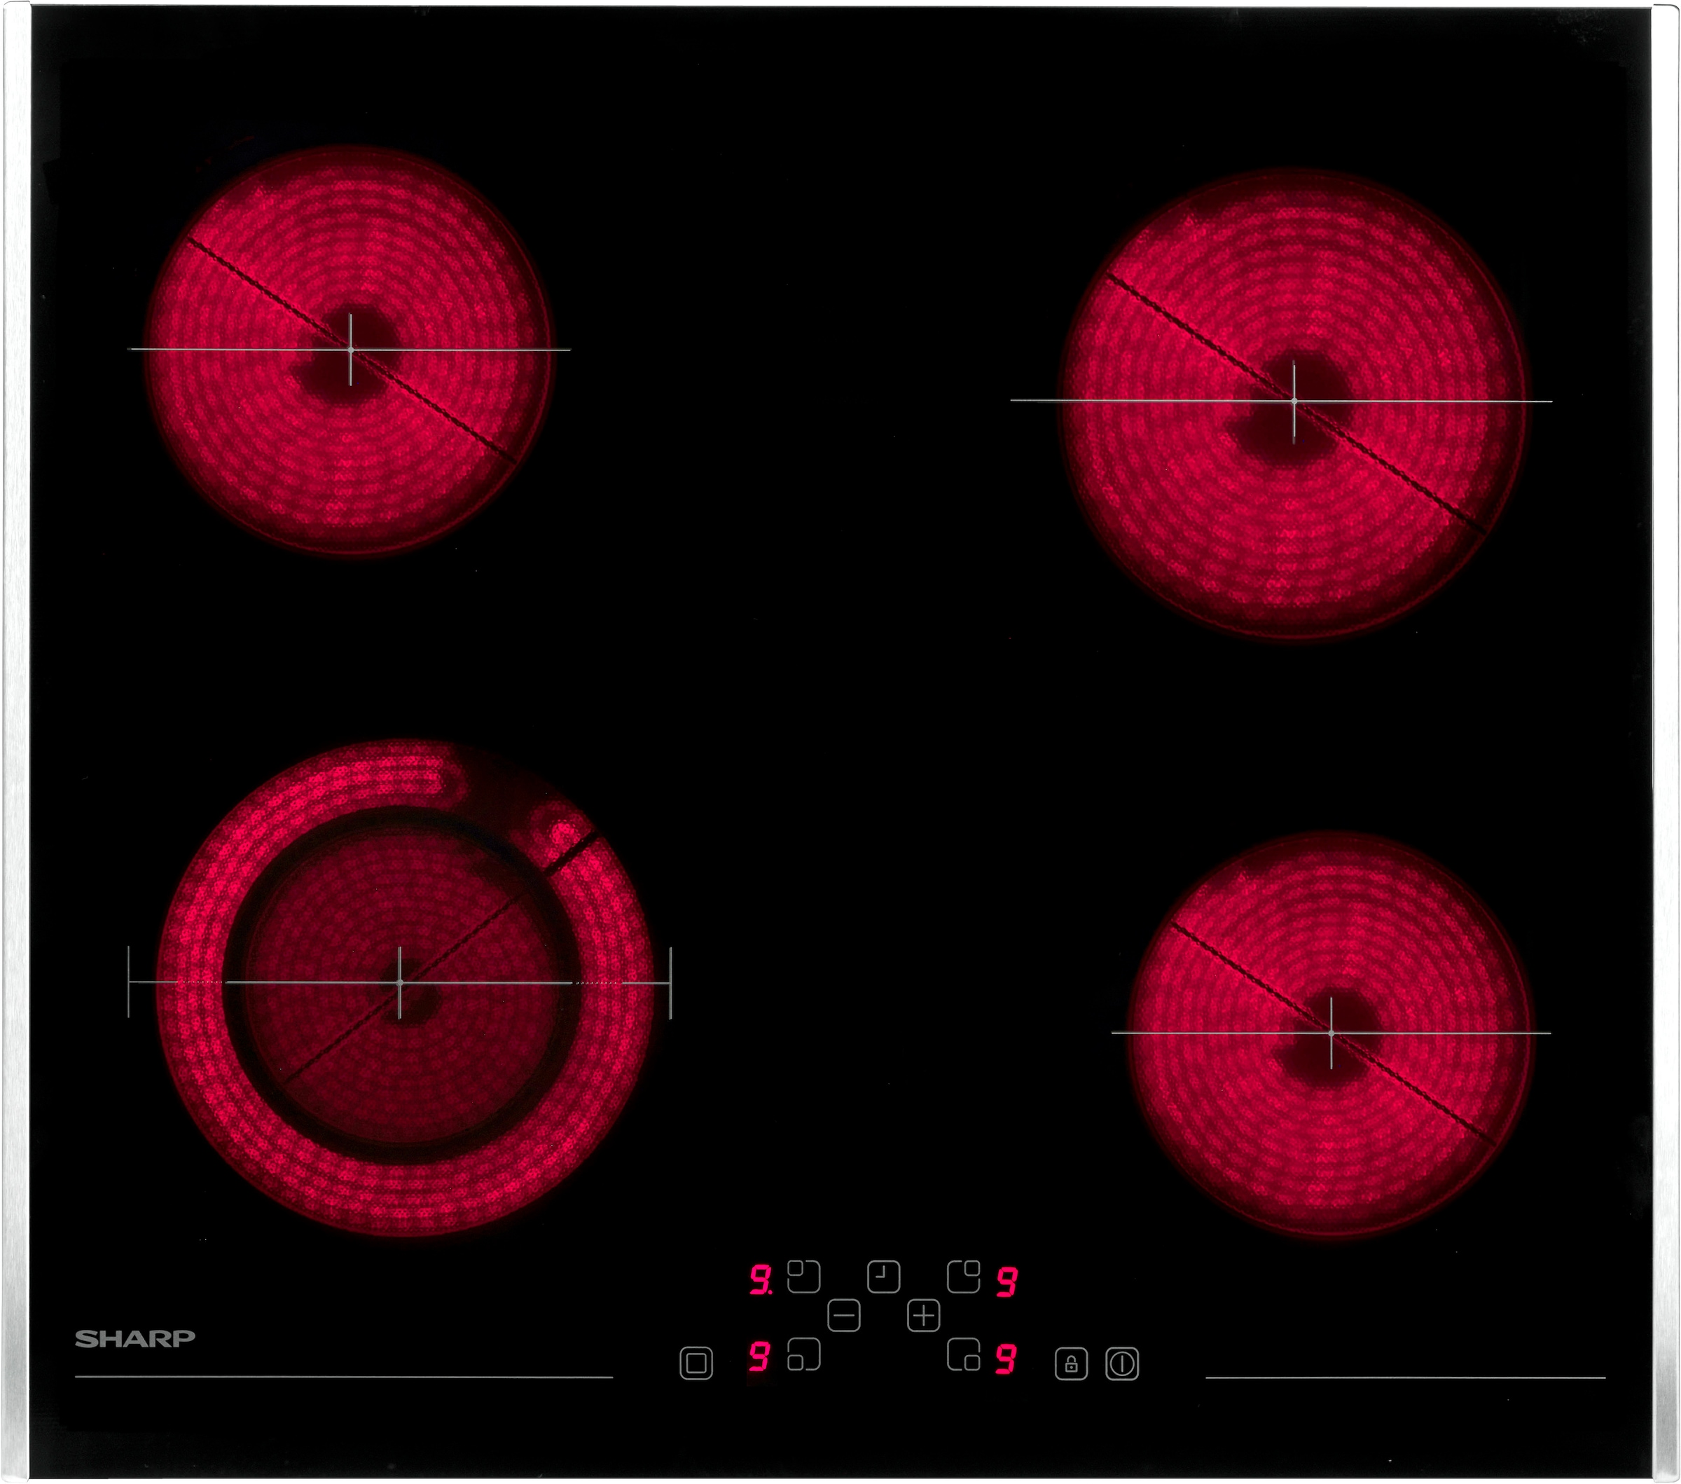Image resolution: width=1681 pixels, height=1484 pixels.
Task: Touch the rear-left glowing burner zone
Action: [x=350, y=350]
